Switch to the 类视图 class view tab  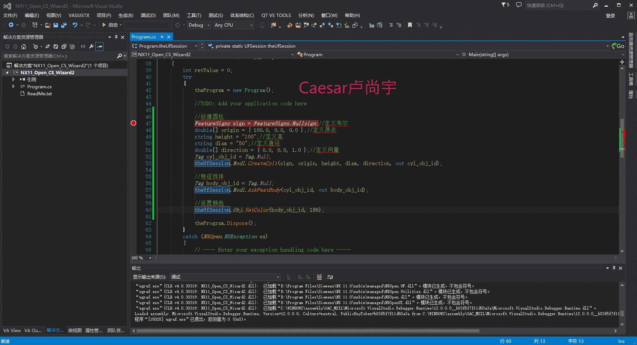click(x=75, y=331)
